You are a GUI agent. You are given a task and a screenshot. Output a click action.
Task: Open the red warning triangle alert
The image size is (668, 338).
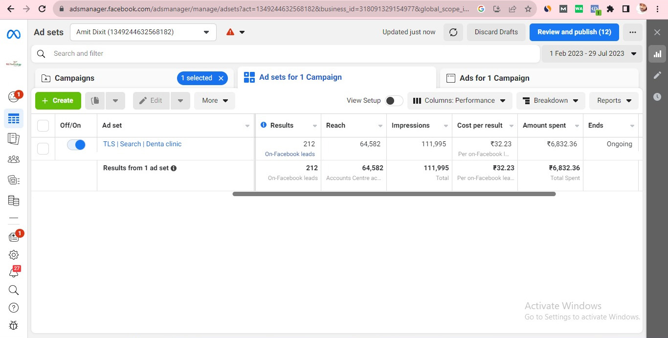[x=230, y=32]
